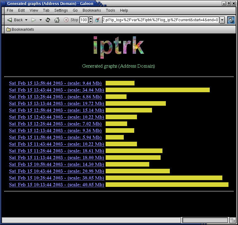Open the File menu
Image resolution: width=238 pixels, height=225 pixels.
pyautogui.click(x=10, y=10)
